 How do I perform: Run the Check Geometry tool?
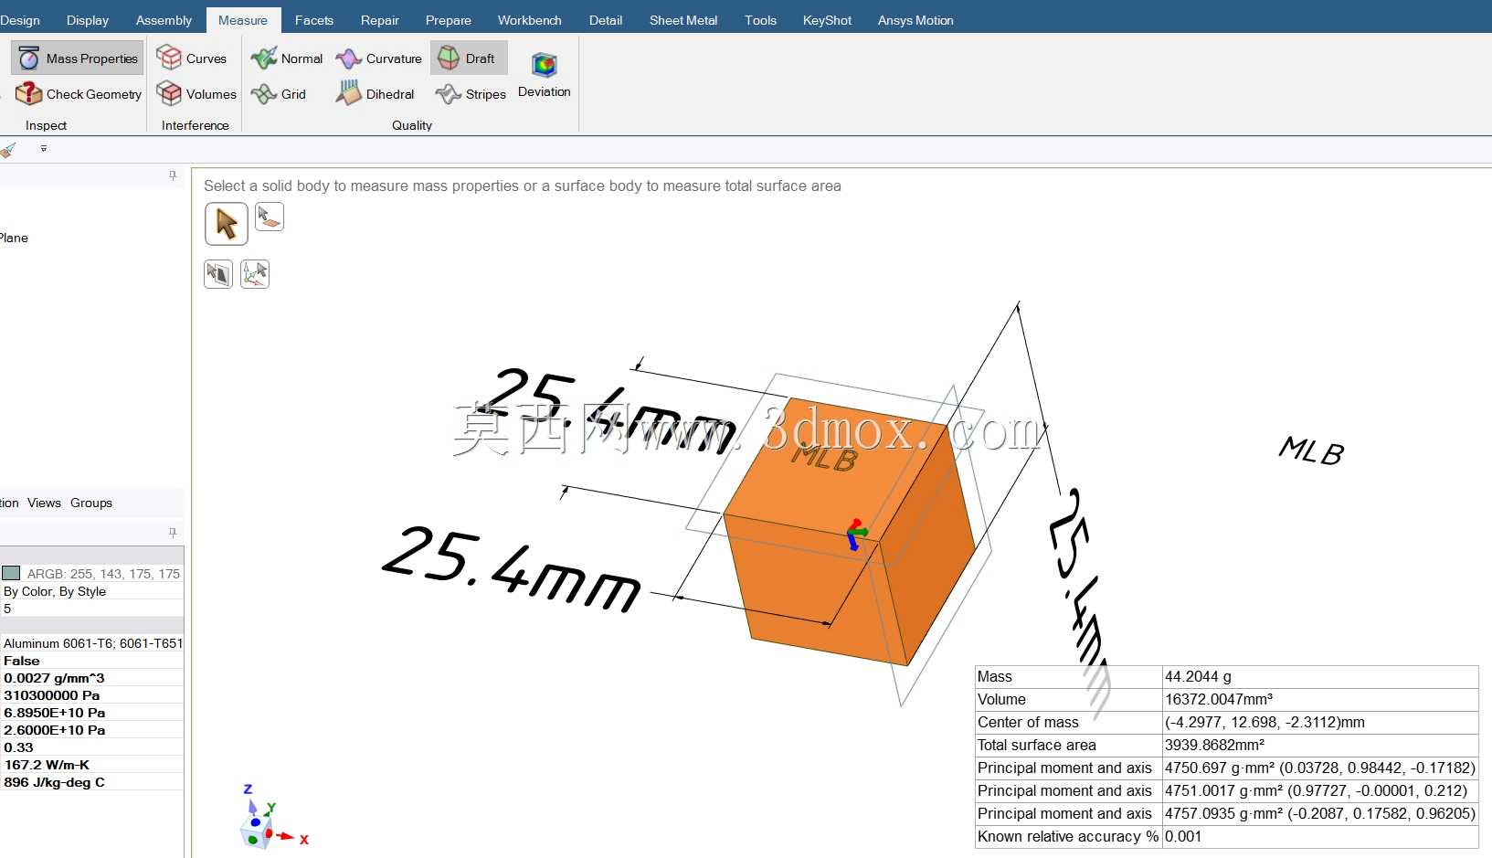[x=78, y=94]
